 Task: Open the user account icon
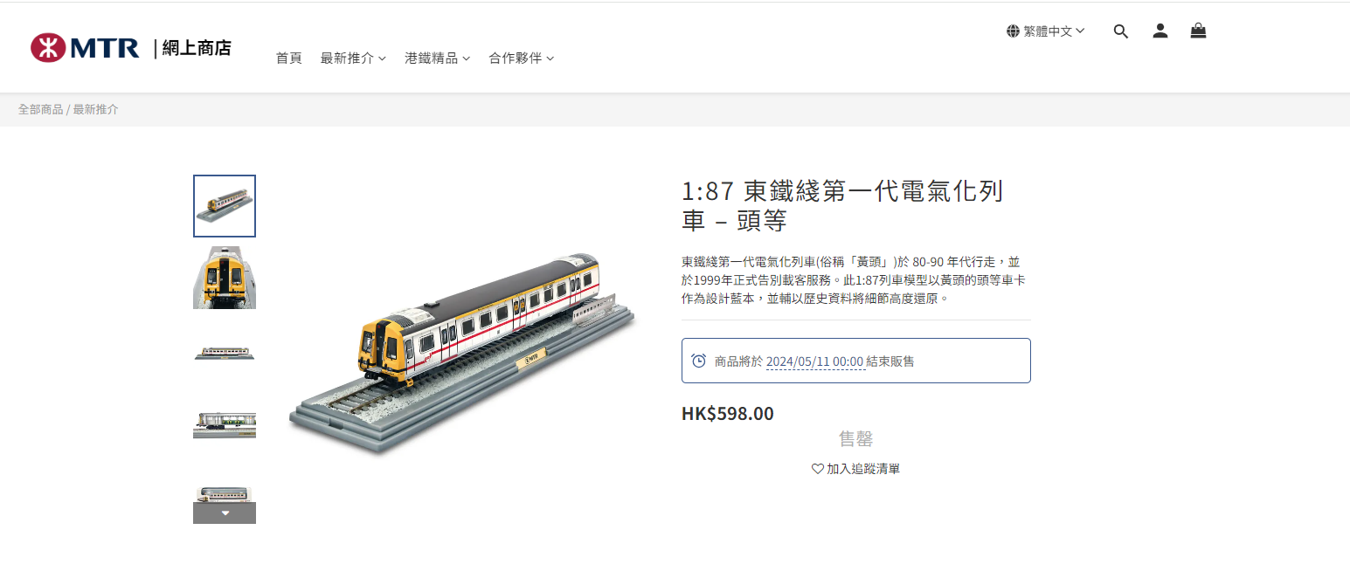1160,31
